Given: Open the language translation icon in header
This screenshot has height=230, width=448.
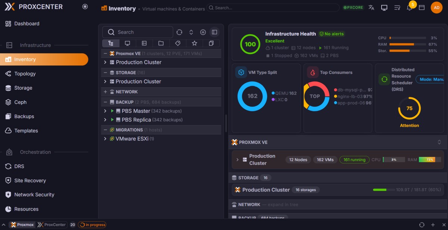Looking at the screenshot, I should click(x=371, y=7).
